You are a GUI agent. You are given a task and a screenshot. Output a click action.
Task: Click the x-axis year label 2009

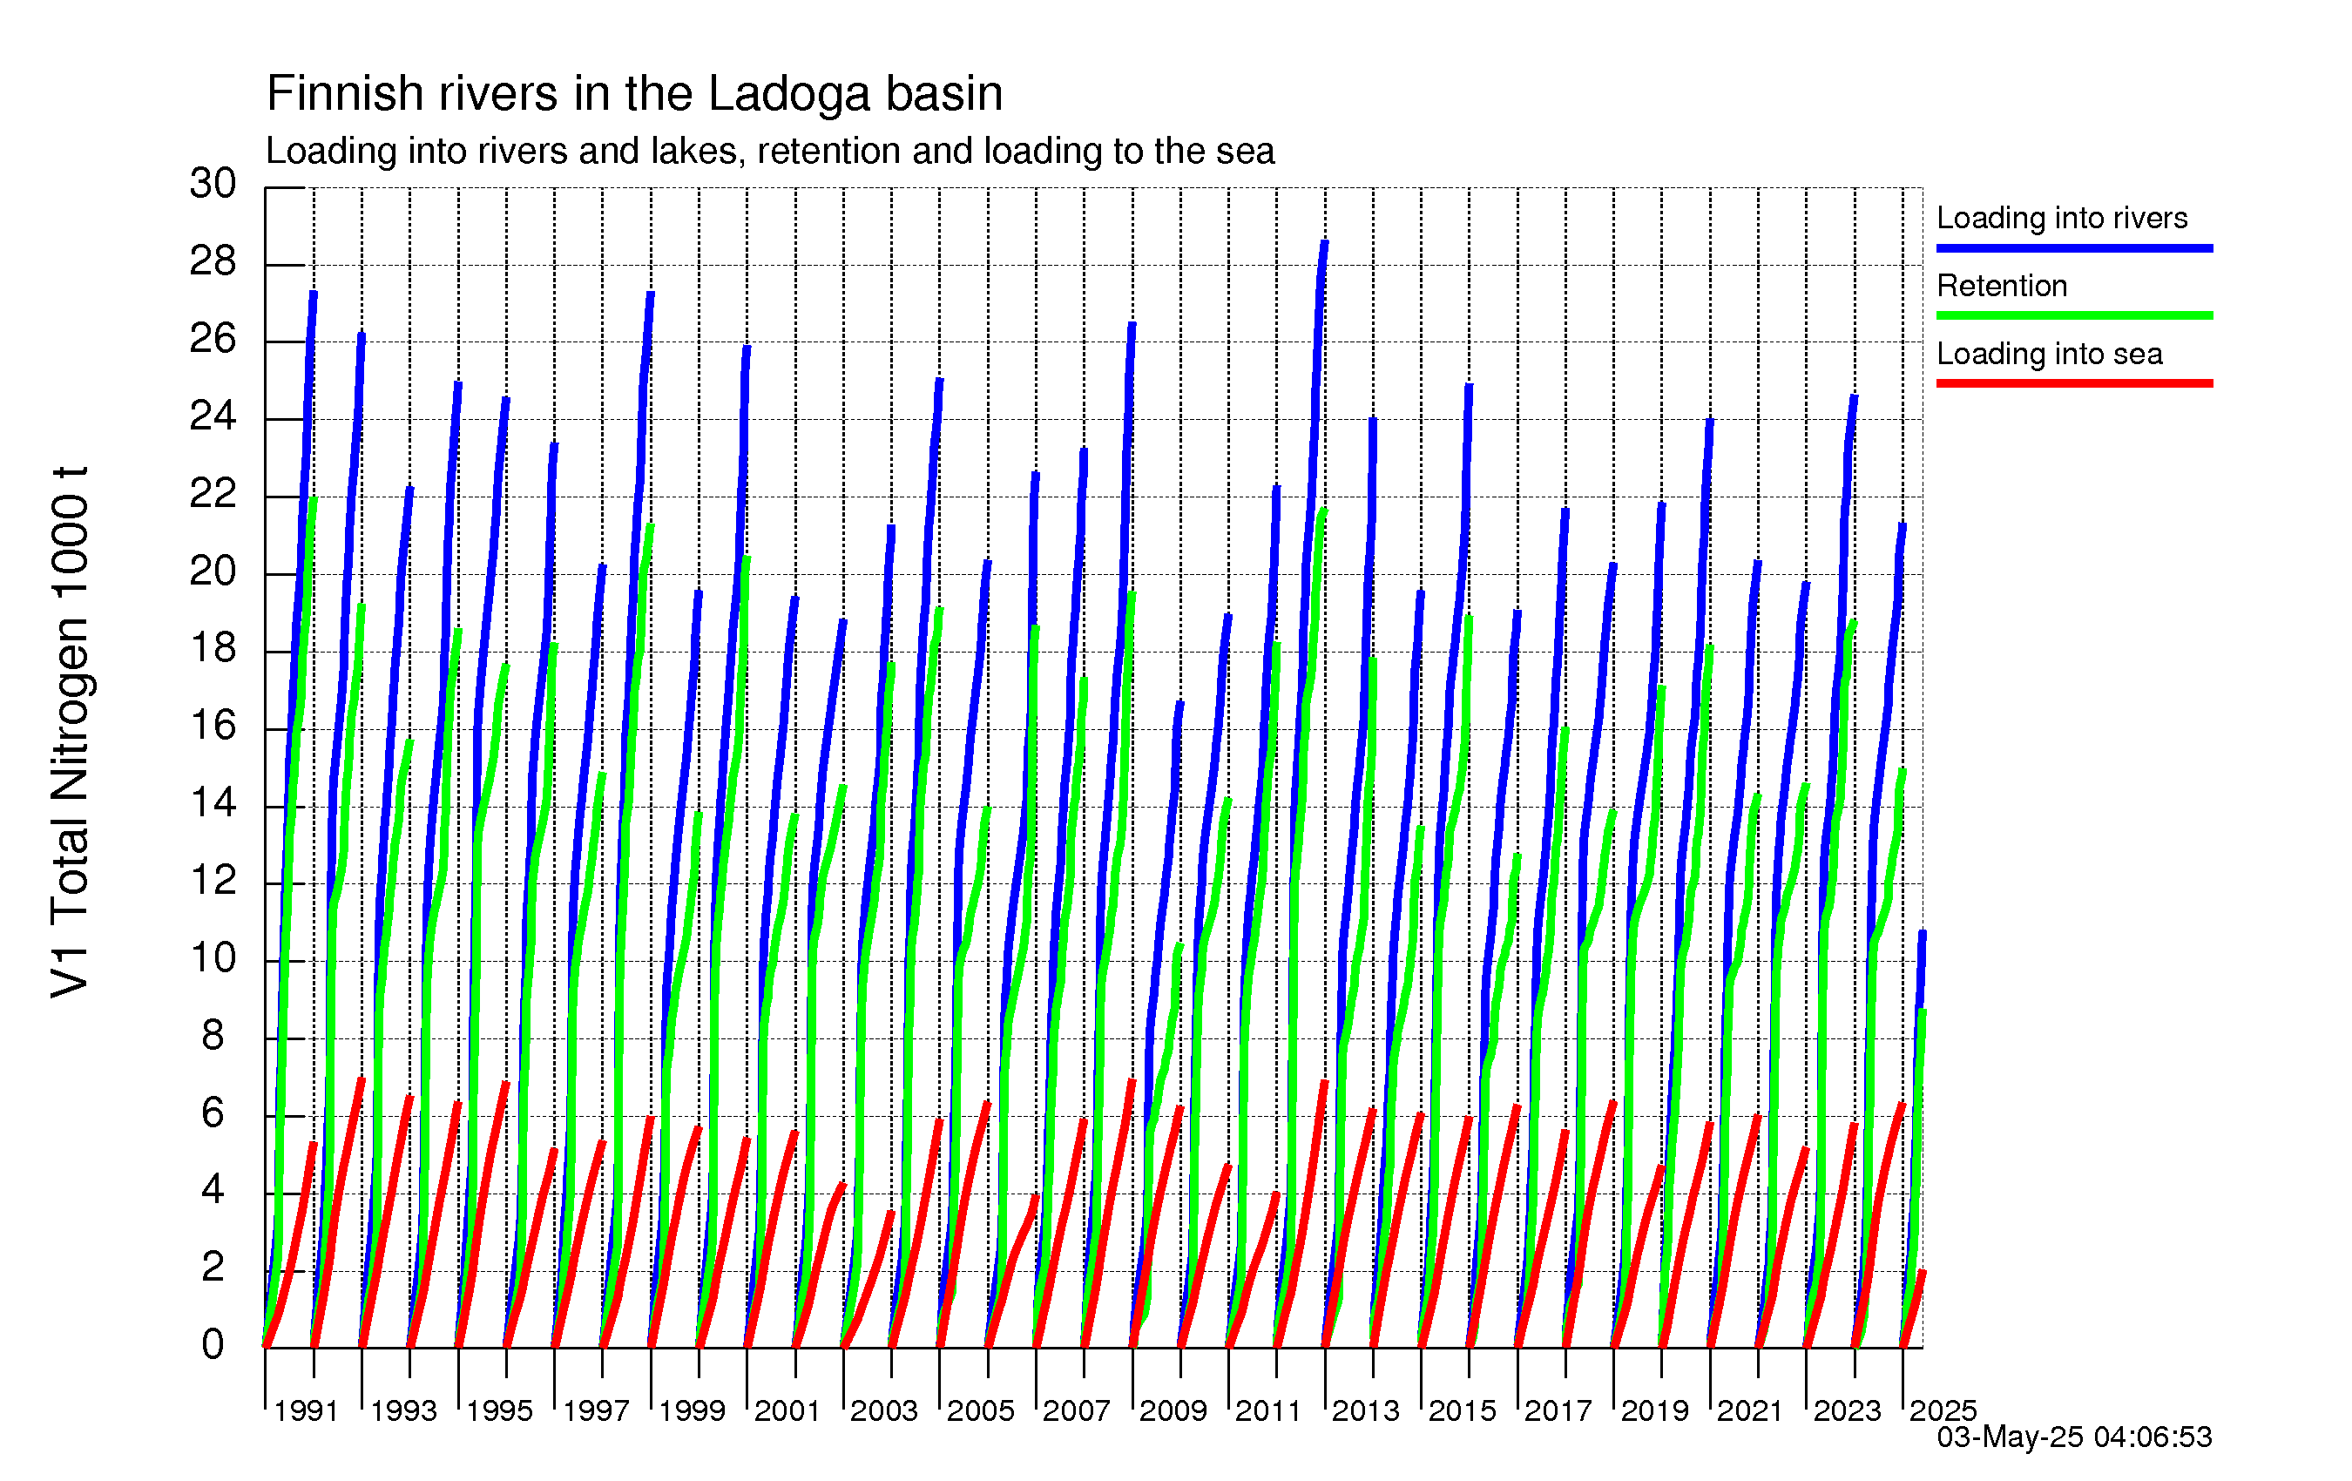(1173, 1410)
